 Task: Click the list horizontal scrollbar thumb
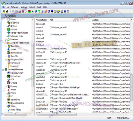click(x=57, y=114)
